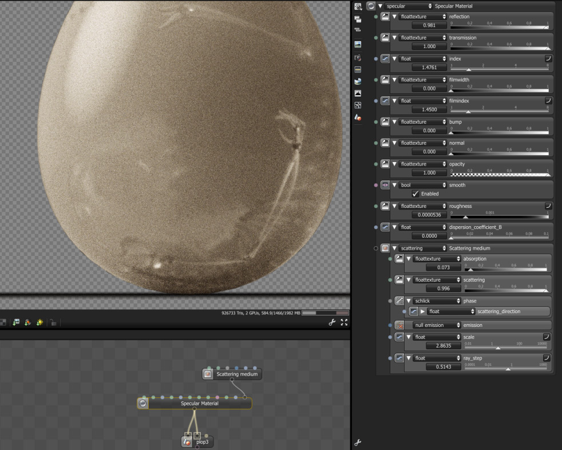Viewport: 562px width, 450px height.
Task: Click the overlapping windows icon in the sidebar
Action: tap(358, 19)
